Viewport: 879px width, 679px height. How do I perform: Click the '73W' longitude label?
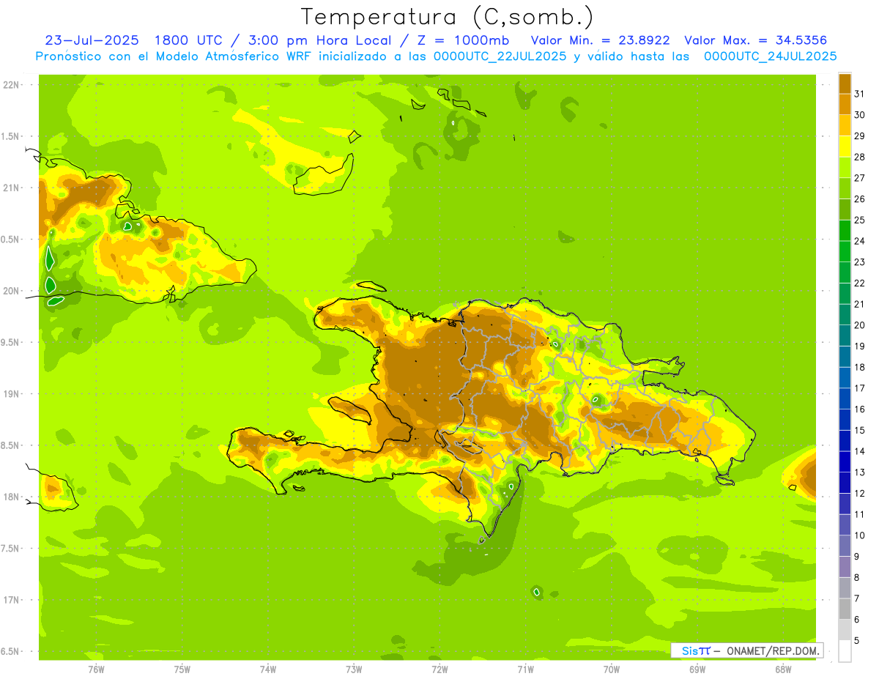(354, 669)
